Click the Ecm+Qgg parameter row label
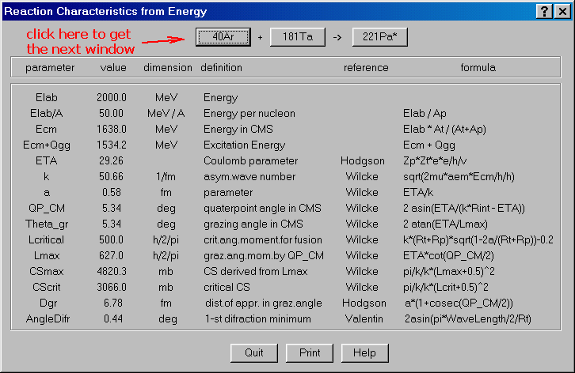The image size is (575, 373). [x=48, y=145]
